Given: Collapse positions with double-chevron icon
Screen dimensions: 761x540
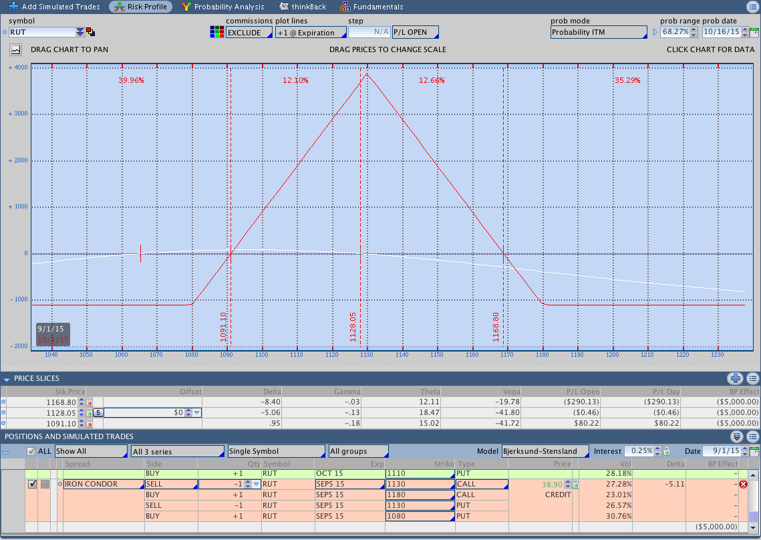Looking at the screenshot, I should 737,436.
